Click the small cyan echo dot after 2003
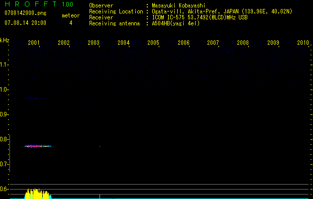Viewport: 313px width, 199px height. point(100,146)
